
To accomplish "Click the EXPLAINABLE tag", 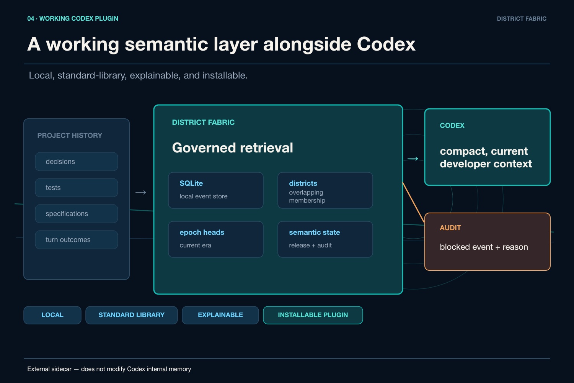I will [220, 315].
